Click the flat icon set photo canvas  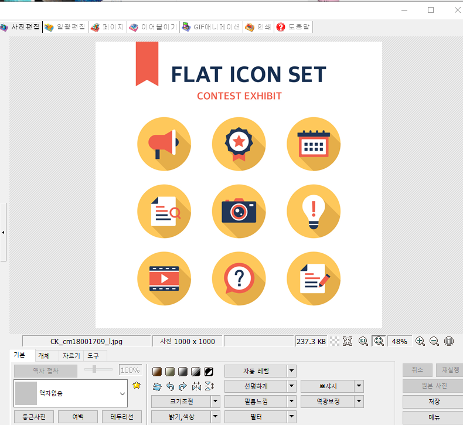pos(239,185)
